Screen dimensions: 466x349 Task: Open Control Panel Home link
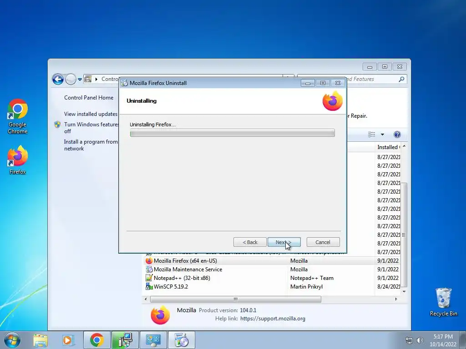89,98
